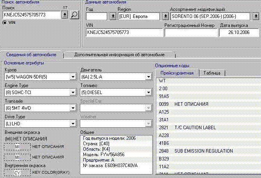Open the Топливо DIESEL dropdown

(x=148, y=93)
